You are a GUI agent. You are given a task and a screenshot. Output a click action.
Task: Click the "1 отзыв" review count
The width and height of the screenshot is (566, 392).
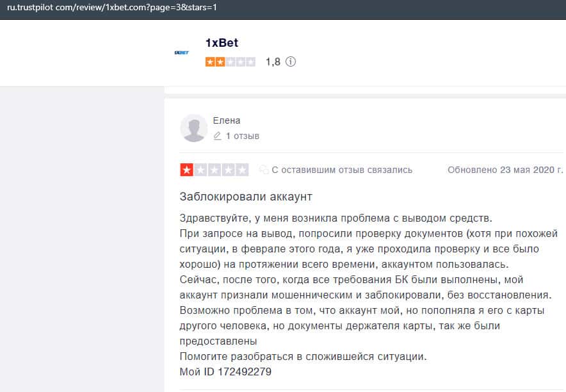point(242,136)
